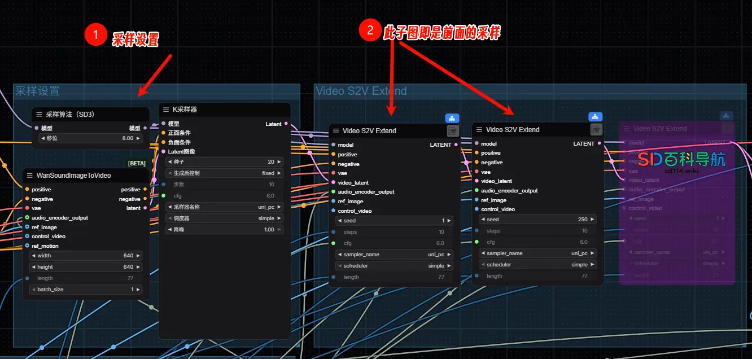Click the 降噪 1.00 value field in K采样器
This screenshot has width=752, height=359.
(x=224, y=230)
